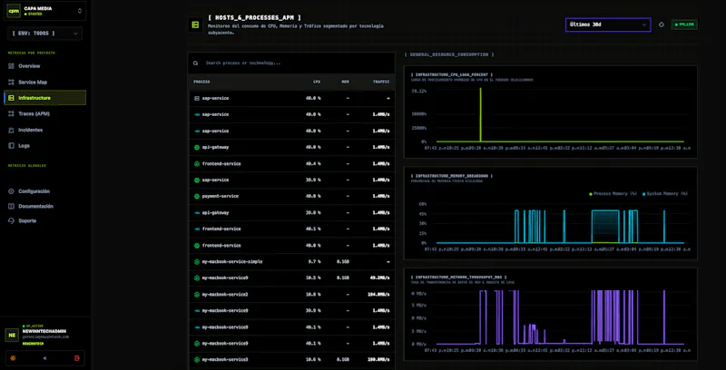
Task: Click the 100.0MB/s traffic value
Action: click(378, 360)
